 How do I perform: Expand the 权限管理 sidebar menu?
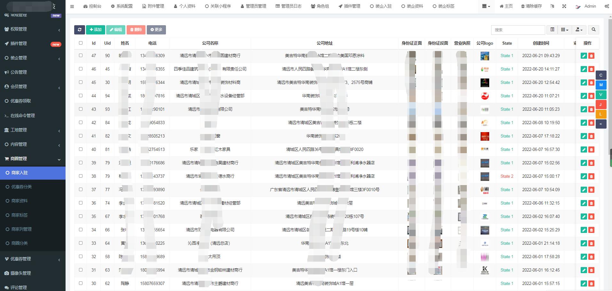coord(33,29)
